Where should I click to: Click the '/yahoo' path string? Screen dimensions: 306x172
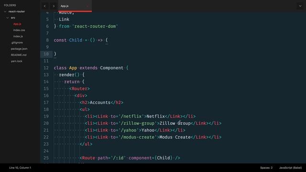pos(129,130)
